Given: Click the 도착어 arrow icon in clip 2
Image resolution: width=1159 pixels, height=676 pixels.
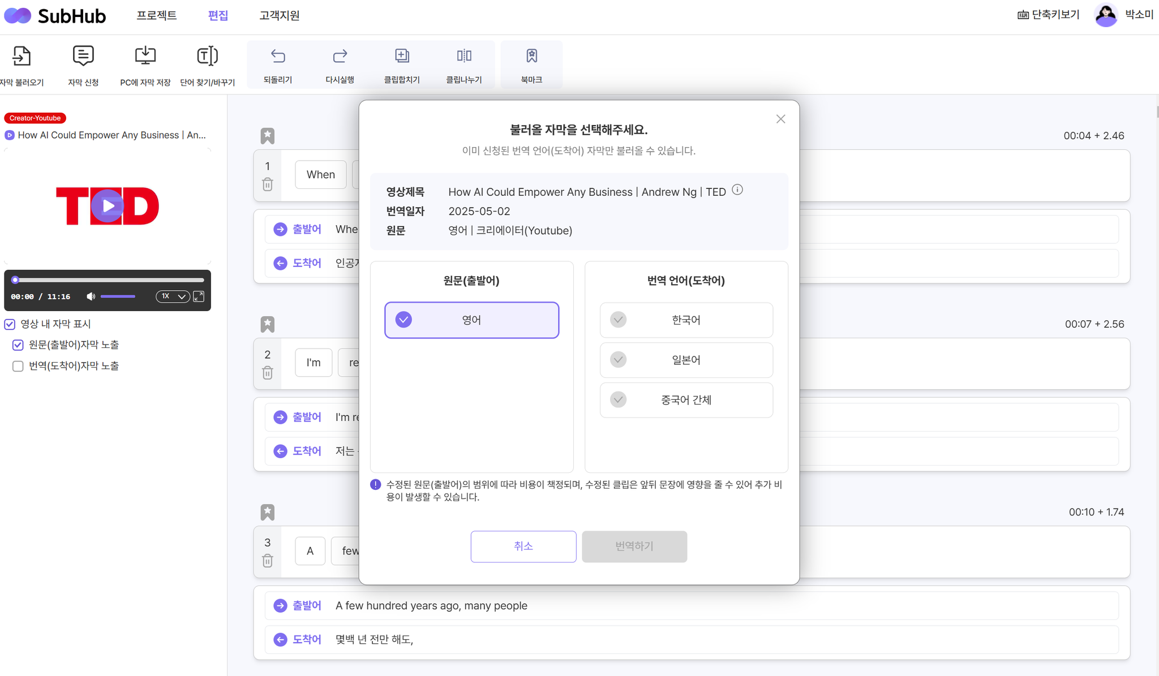Looking at the screenshot, I should coord(280,451).
